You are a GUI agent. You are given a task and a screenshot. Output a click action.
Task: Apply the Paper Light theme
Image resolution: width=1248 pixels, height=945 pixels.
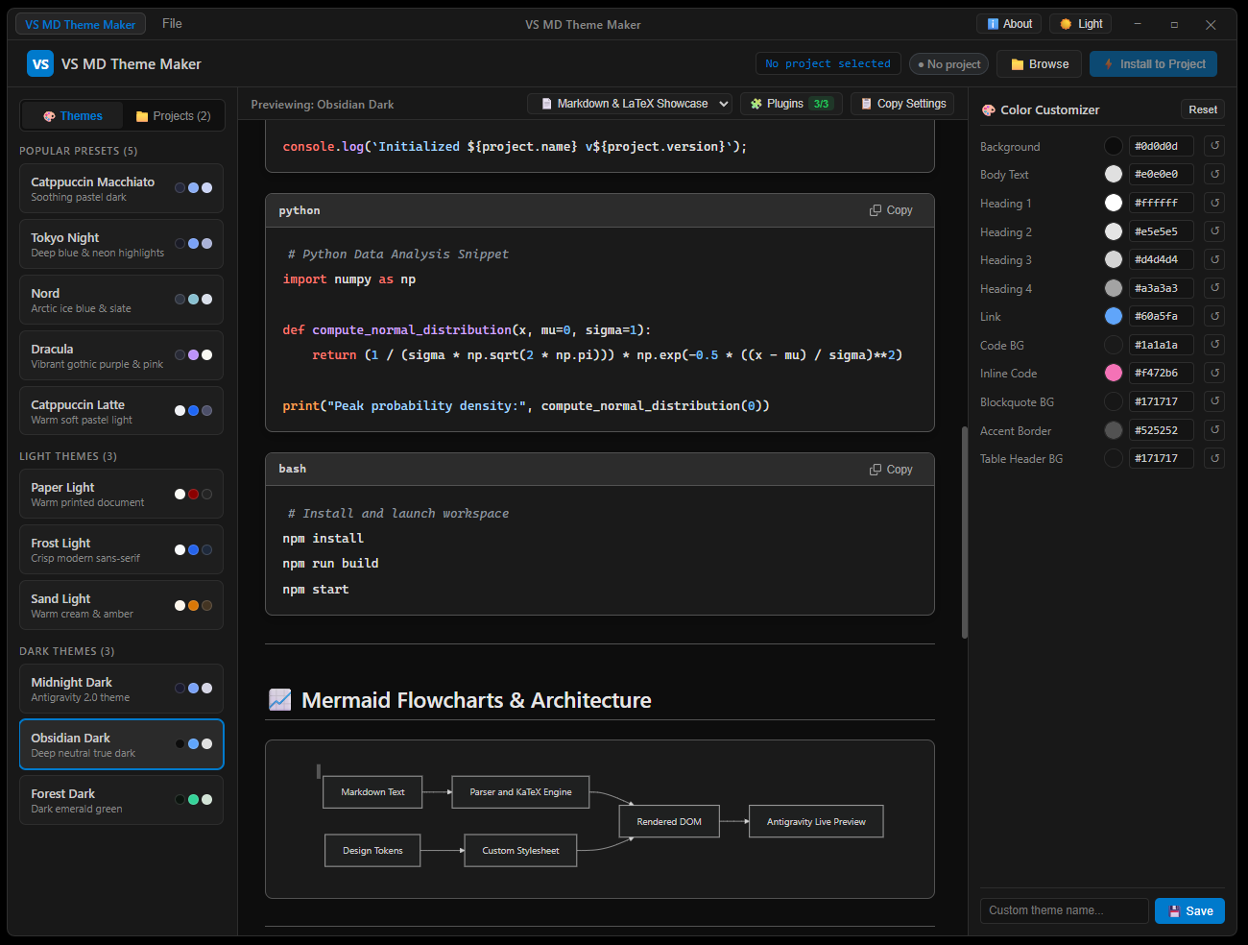121,494
